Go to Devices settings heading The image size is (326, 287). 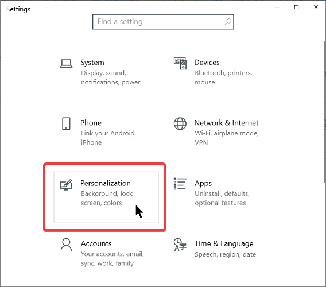pyautogui.click(x=207, y=63)
